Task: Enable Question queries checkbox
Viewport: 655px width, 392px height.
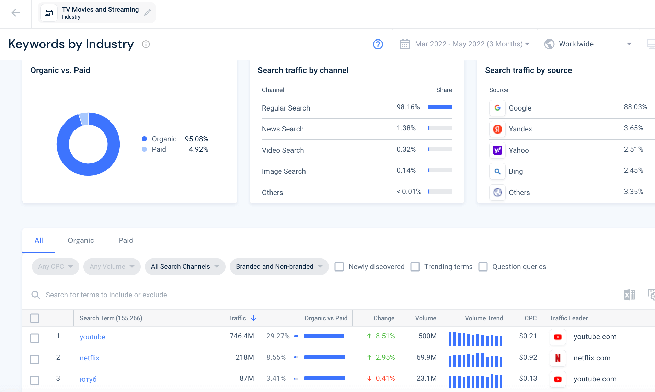Action: [483, 267]
